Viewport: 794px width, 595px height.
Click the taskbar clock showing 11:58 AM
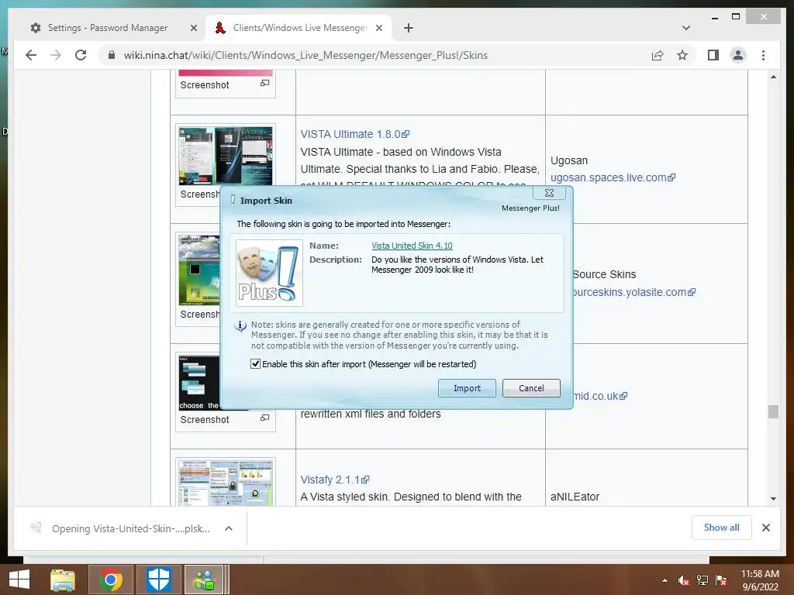[760, 580]
